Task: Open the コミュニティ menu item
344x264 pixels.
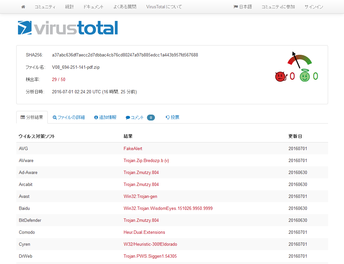Action: 45,7
